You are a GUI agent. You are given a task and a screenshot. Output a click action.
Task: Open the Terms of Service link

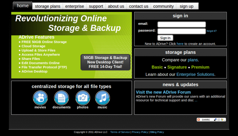click(x=120, y=132)
